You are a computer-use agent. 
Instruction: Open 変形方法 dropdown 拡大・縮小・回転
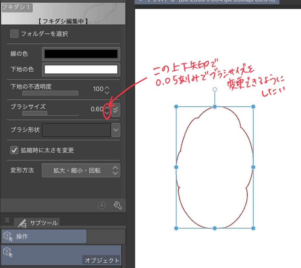(81, 170)
